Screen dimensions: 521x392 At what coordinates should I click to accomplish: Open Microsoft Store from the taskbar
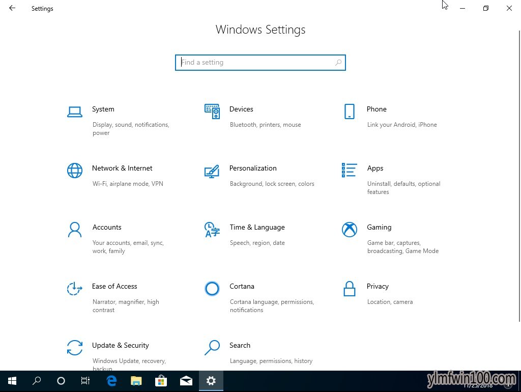161,381
